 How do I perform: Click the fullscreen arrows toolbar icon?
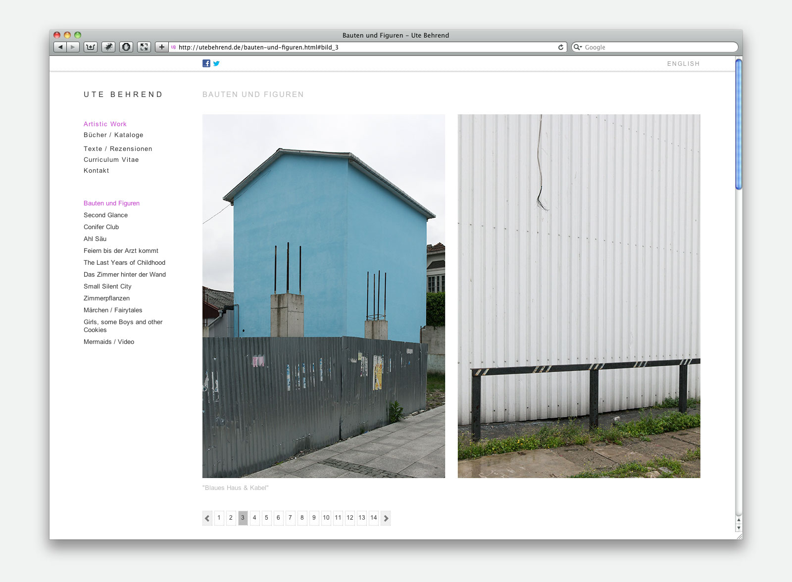click(144, 47)
